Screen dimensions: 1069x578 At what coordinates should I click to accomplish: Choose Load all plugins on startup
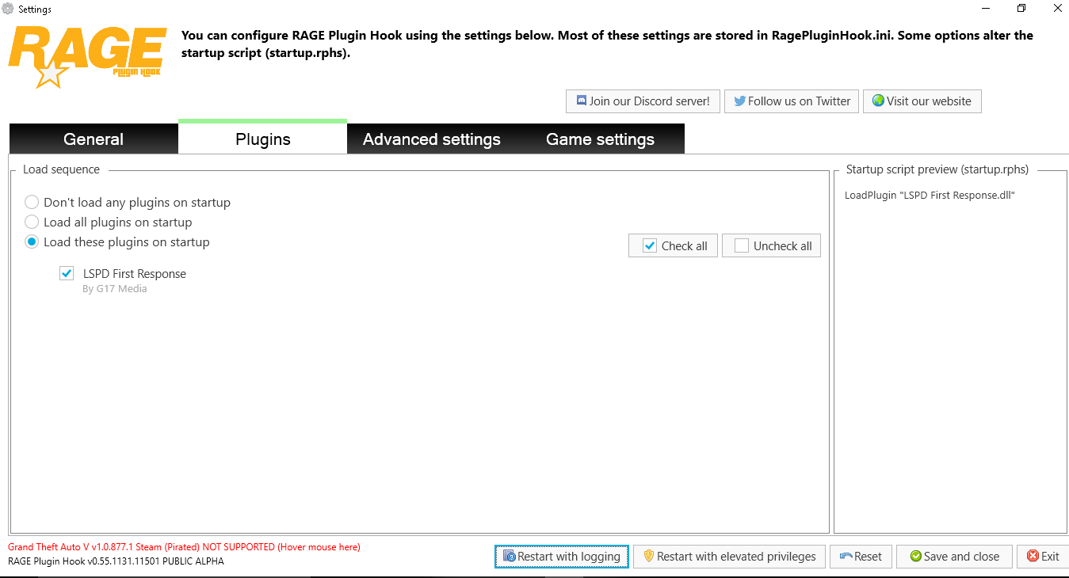tap(109, 222)
